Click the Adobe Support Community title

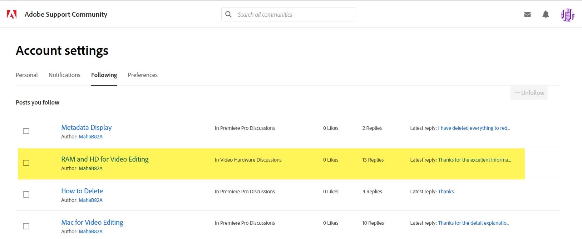coord(66,14)
